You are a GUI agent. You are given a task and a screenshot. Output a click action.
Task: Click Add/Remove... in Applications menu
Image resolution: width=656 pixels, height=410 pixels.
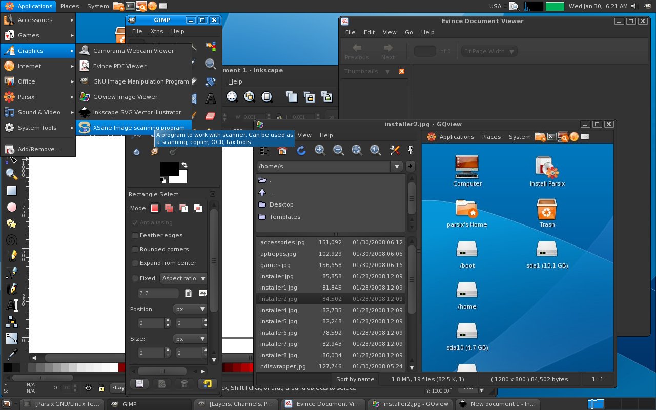point(38,149)
